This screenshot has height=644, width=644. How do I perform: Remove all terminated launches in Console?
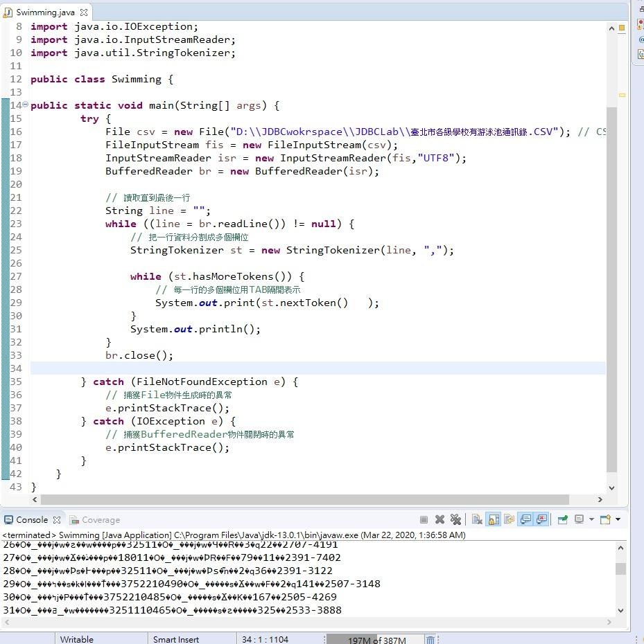pos(455,519)
